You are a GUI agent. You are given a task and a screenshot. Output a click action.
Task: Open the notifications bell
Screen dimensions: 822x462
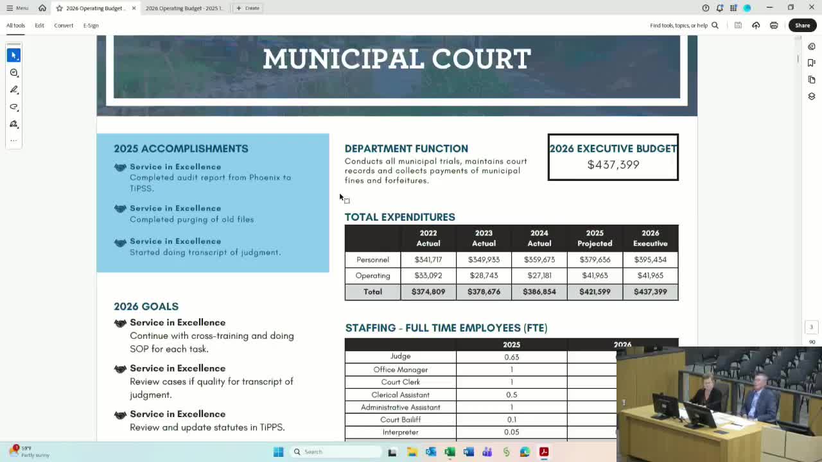point(719,8)
